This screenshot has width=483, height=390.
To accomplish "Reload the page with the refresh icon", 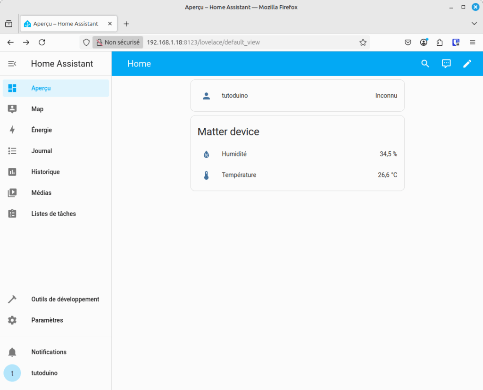I will click(x=42, y=42).
